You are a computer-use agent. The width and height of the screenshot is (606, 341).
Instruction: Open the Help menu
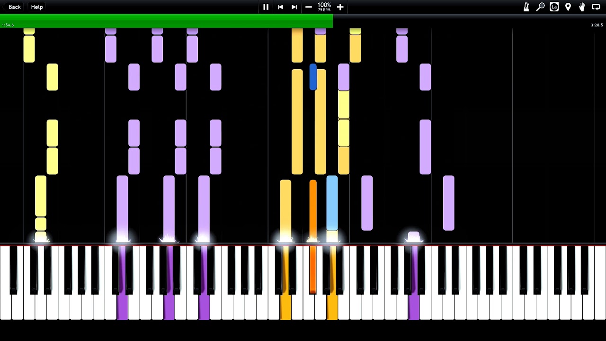coord(37,7)
